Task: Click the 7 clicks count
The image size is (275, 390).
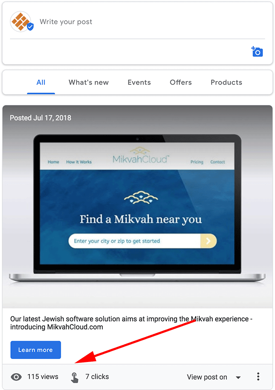Action: tap(97, 377)
